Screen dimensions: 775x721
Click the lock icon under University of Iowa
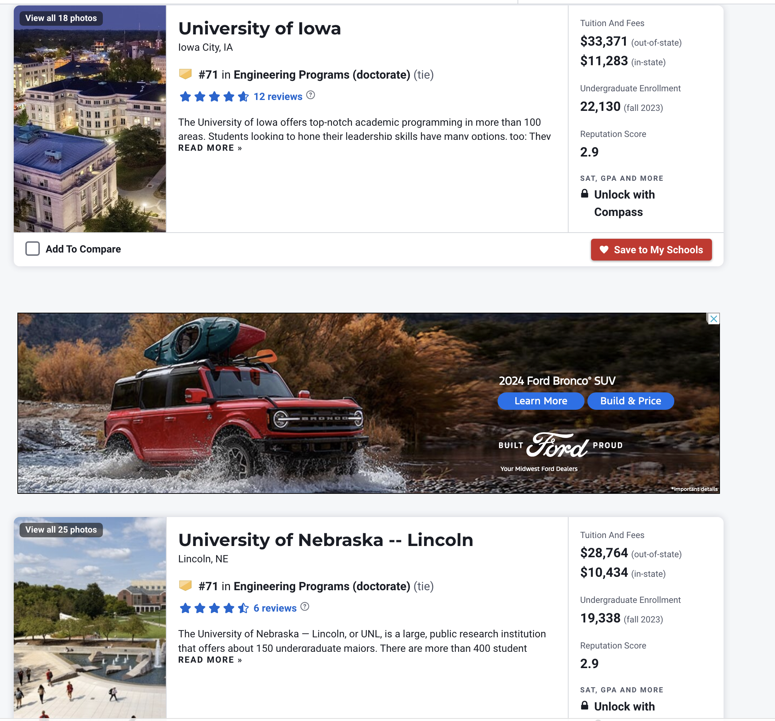coord(585,193)
